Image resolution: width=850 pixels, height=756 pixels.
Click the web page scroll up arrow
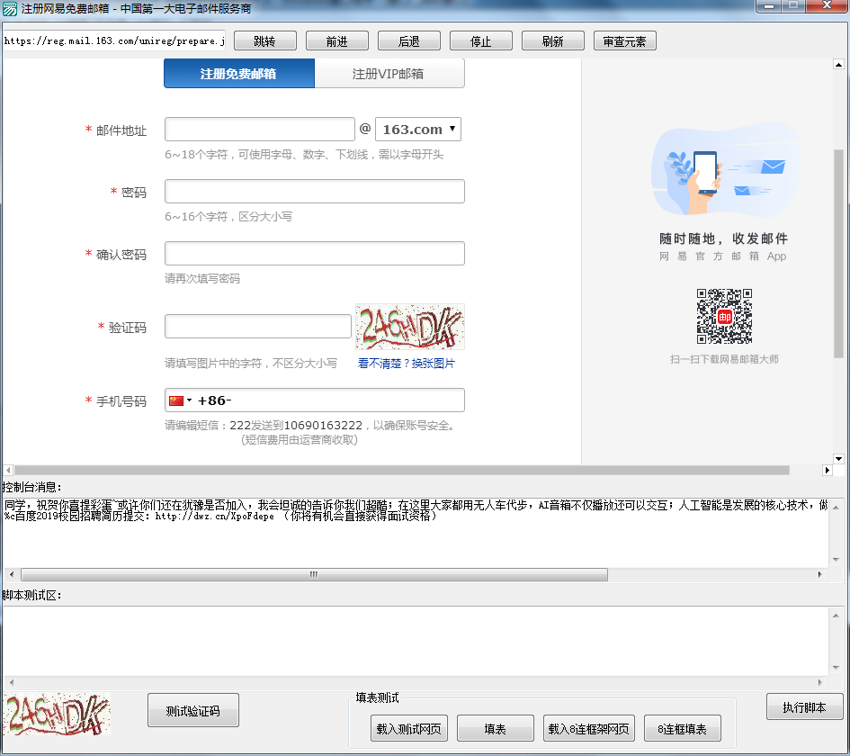[838, 65]
